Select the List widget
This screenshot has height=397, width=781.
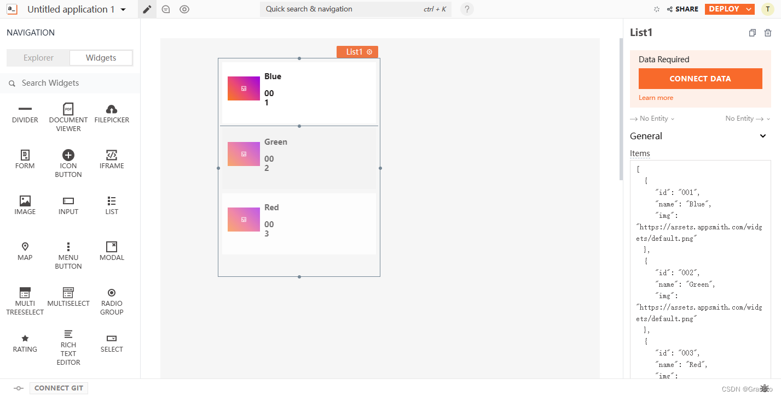click(x=112, y=205)
